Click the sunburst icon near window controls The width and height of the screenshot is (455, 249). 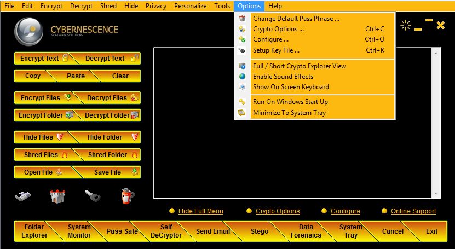(405, 25)
